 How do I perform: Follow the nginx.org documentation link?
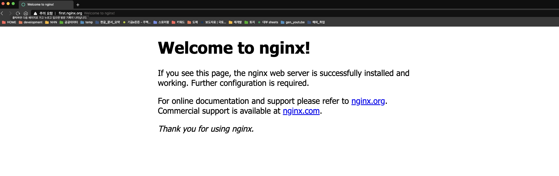click(x=368, y=101)
